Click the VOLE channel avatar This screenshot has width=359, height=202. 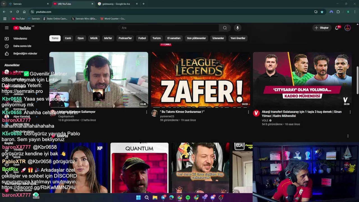pyautogui.click(x=256, y=113)
